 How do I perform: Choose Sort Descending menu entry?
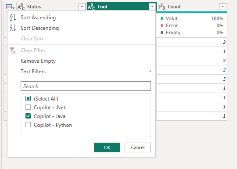coord(81,28)
